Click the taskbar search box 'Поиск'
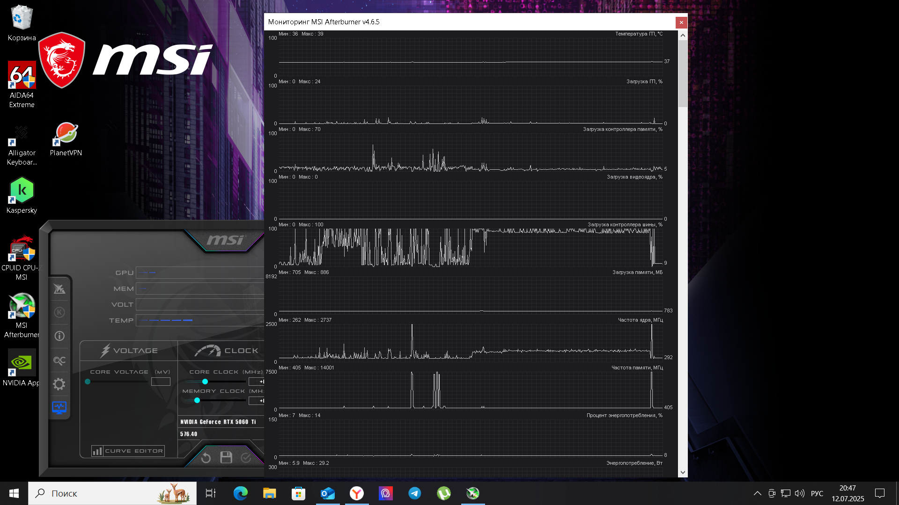The image size is (899, 505). tap(112, 493)
